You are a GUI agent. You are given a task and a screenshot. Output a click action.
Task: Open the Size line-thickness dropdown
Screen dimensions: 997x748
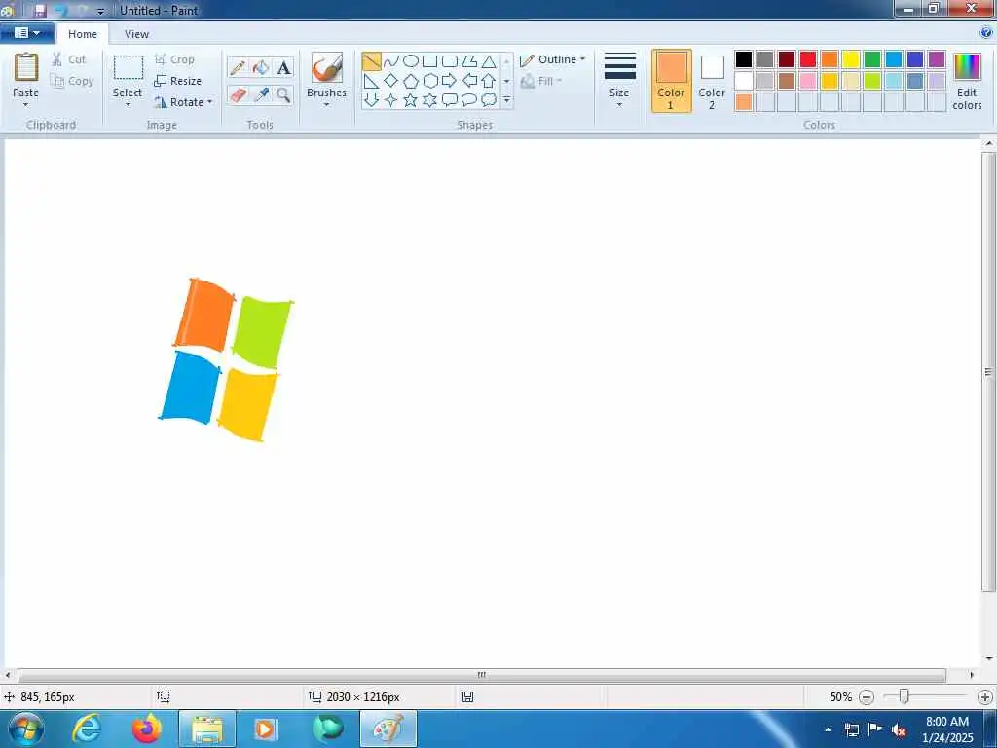tap(619, 81)
